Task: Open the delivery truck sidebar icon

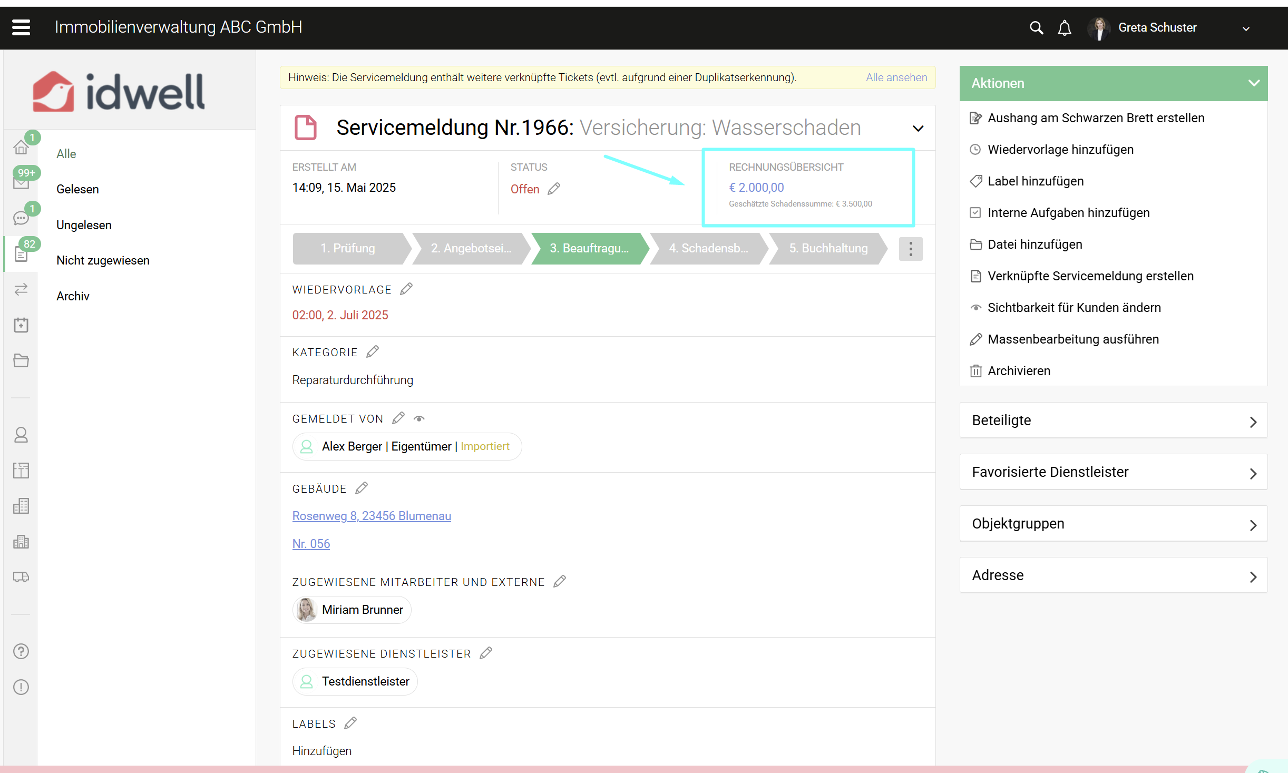Action: (x=21, y=577)
